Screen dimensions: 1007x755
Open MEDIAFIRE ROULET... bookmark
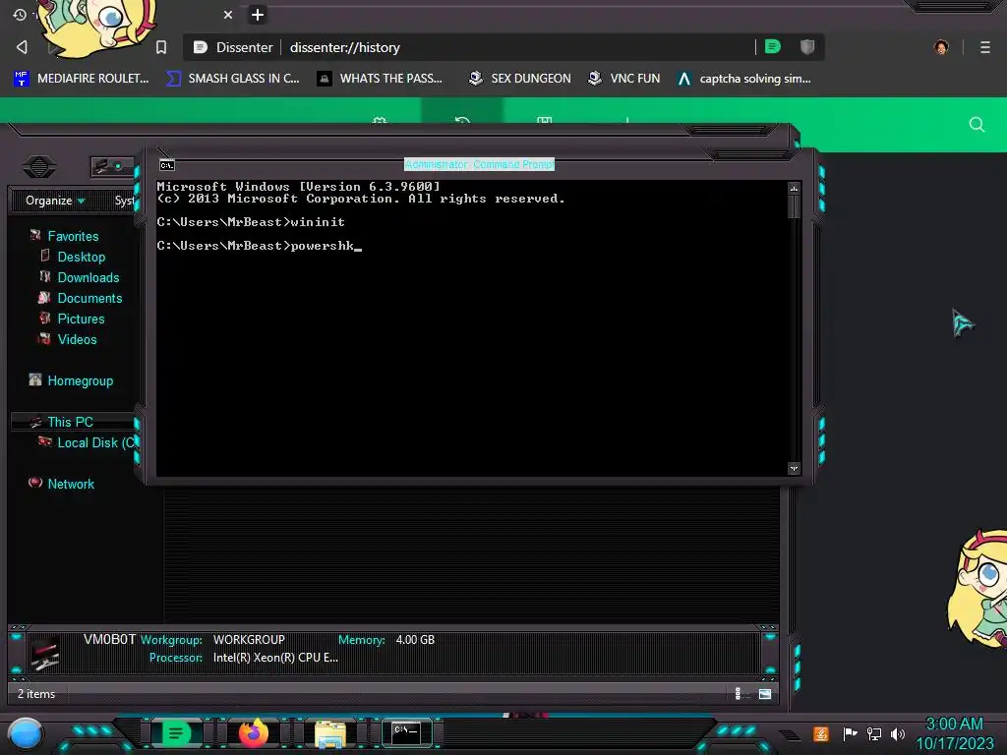coord(82,79)
